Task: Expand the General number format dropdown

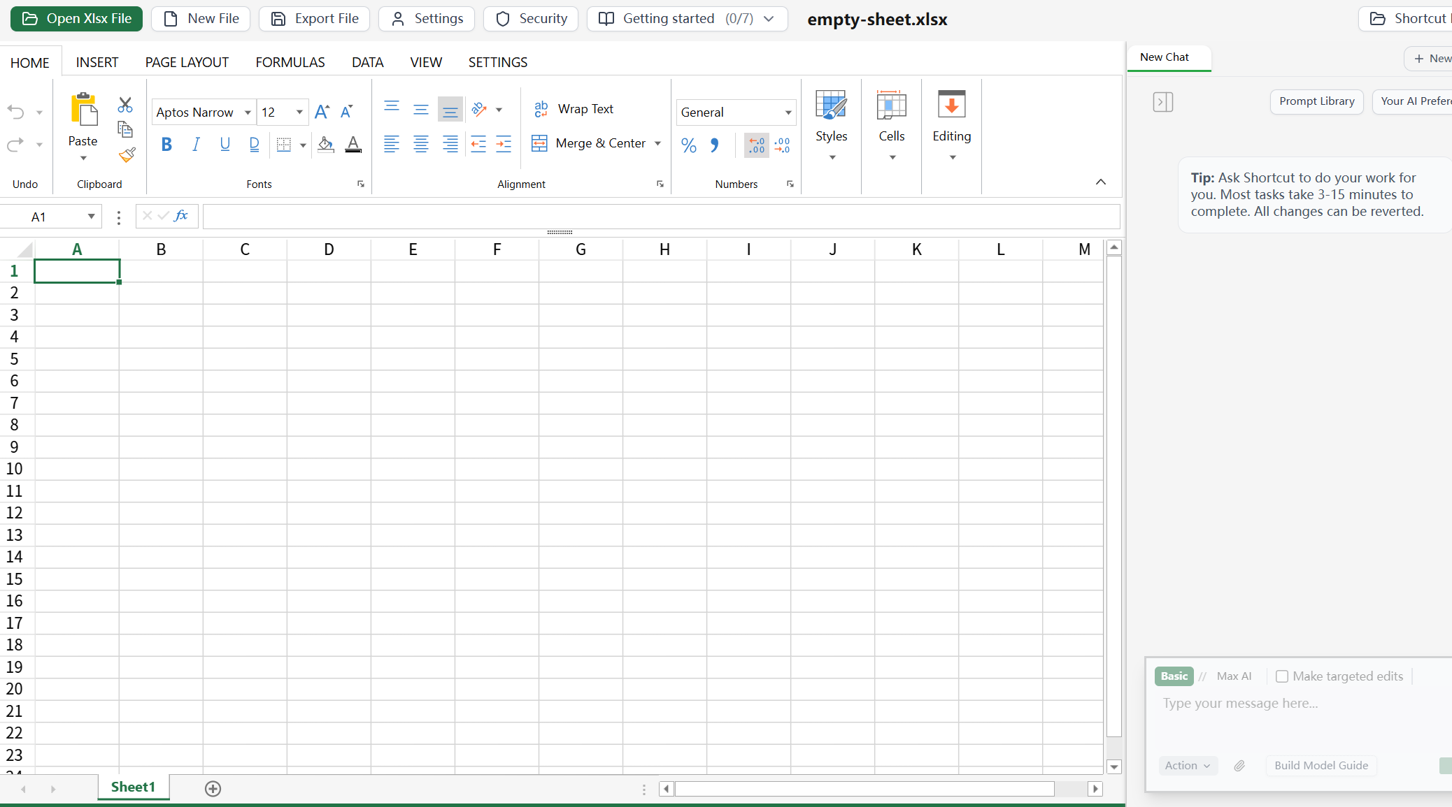Action: 788,112
